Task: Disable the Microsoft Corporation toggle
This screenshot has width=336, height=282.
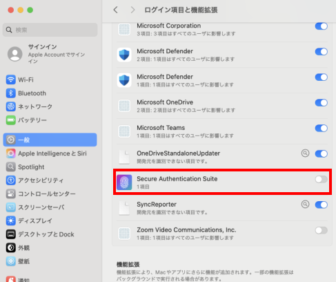Action: 322,26
